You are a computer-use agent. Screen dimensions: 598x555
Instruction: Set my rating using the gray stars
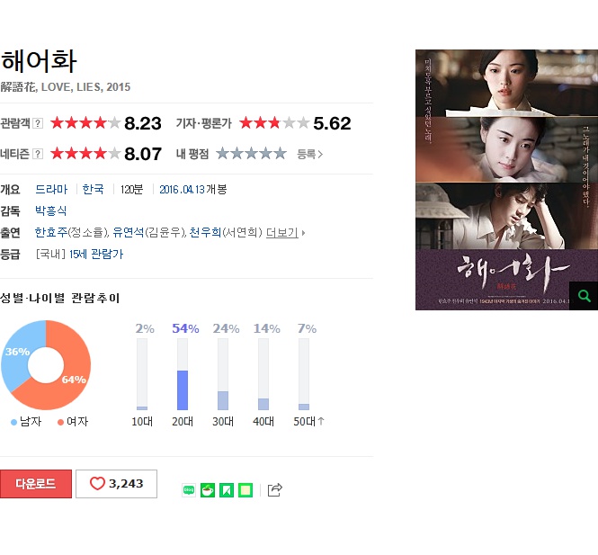point(251,154)
